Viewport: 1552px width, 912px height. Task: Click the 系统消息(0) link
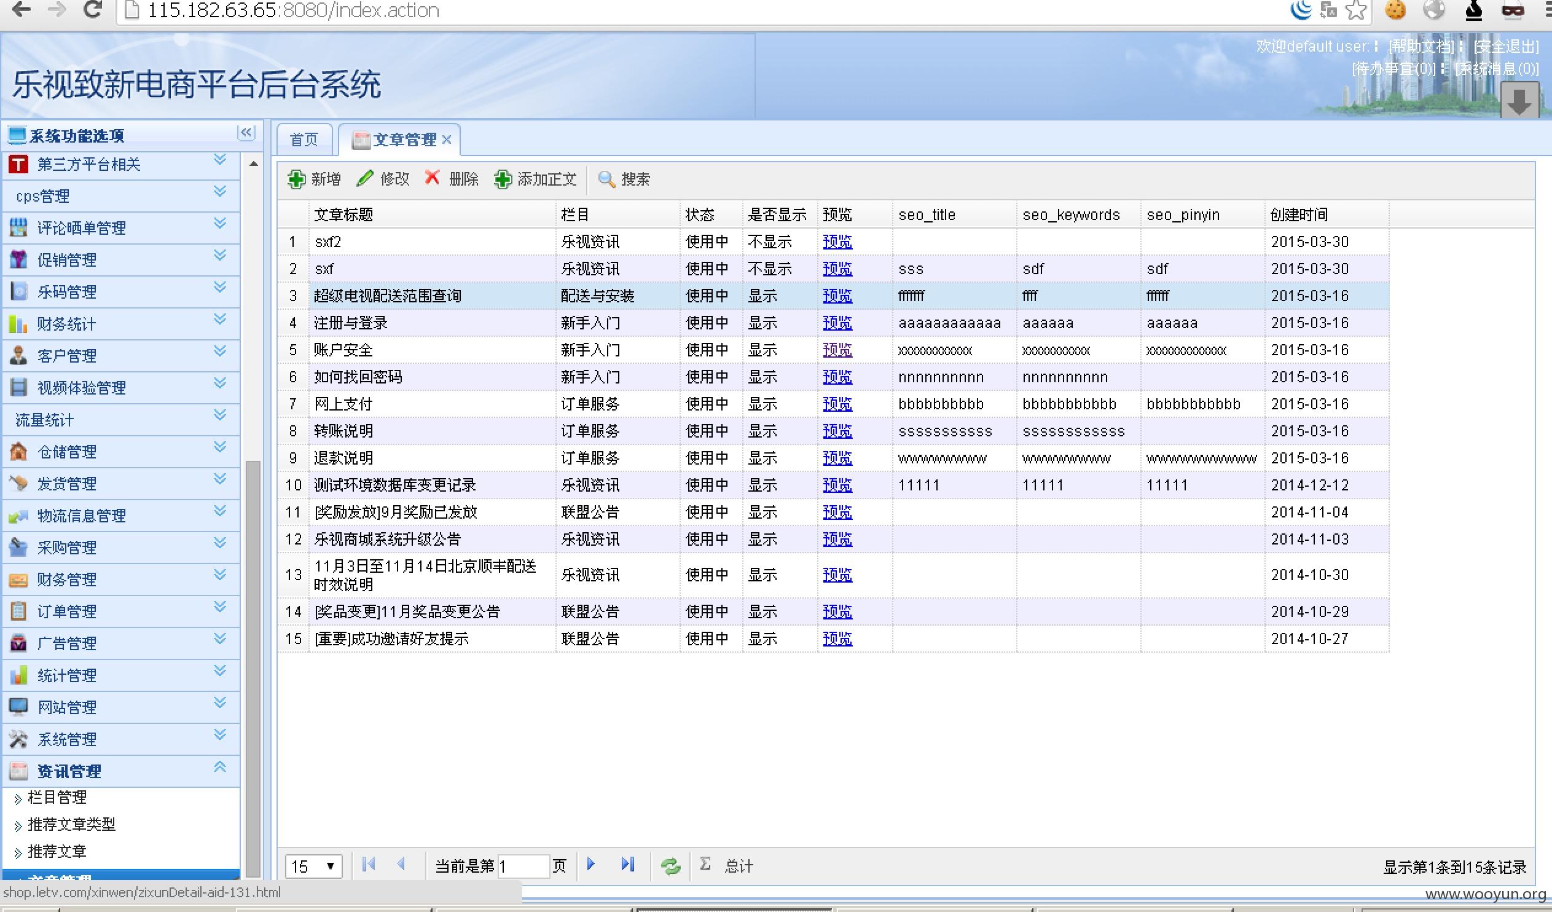click(x=1497, y=68)
